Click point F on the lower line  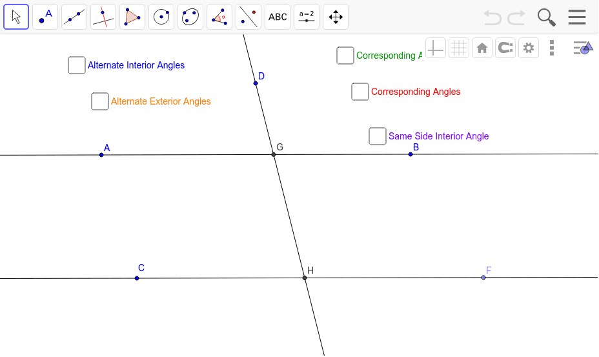[483, 278]
